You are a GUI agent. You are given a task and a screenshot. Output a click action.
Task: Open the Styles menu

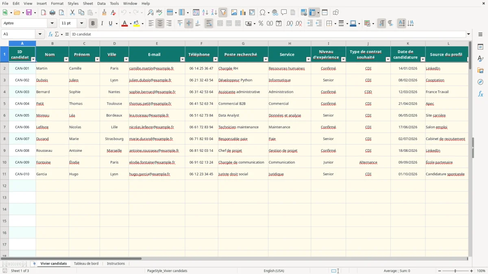click(73, 3)
